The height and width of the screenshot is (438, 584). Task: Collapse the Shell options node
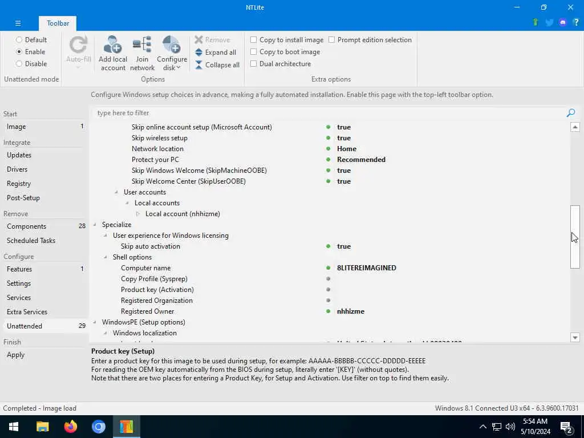point(106,257)
